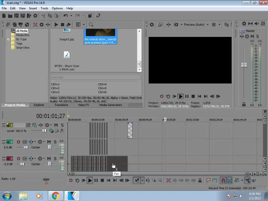Adjust track 1 Level slider

[x=44, y=131]
